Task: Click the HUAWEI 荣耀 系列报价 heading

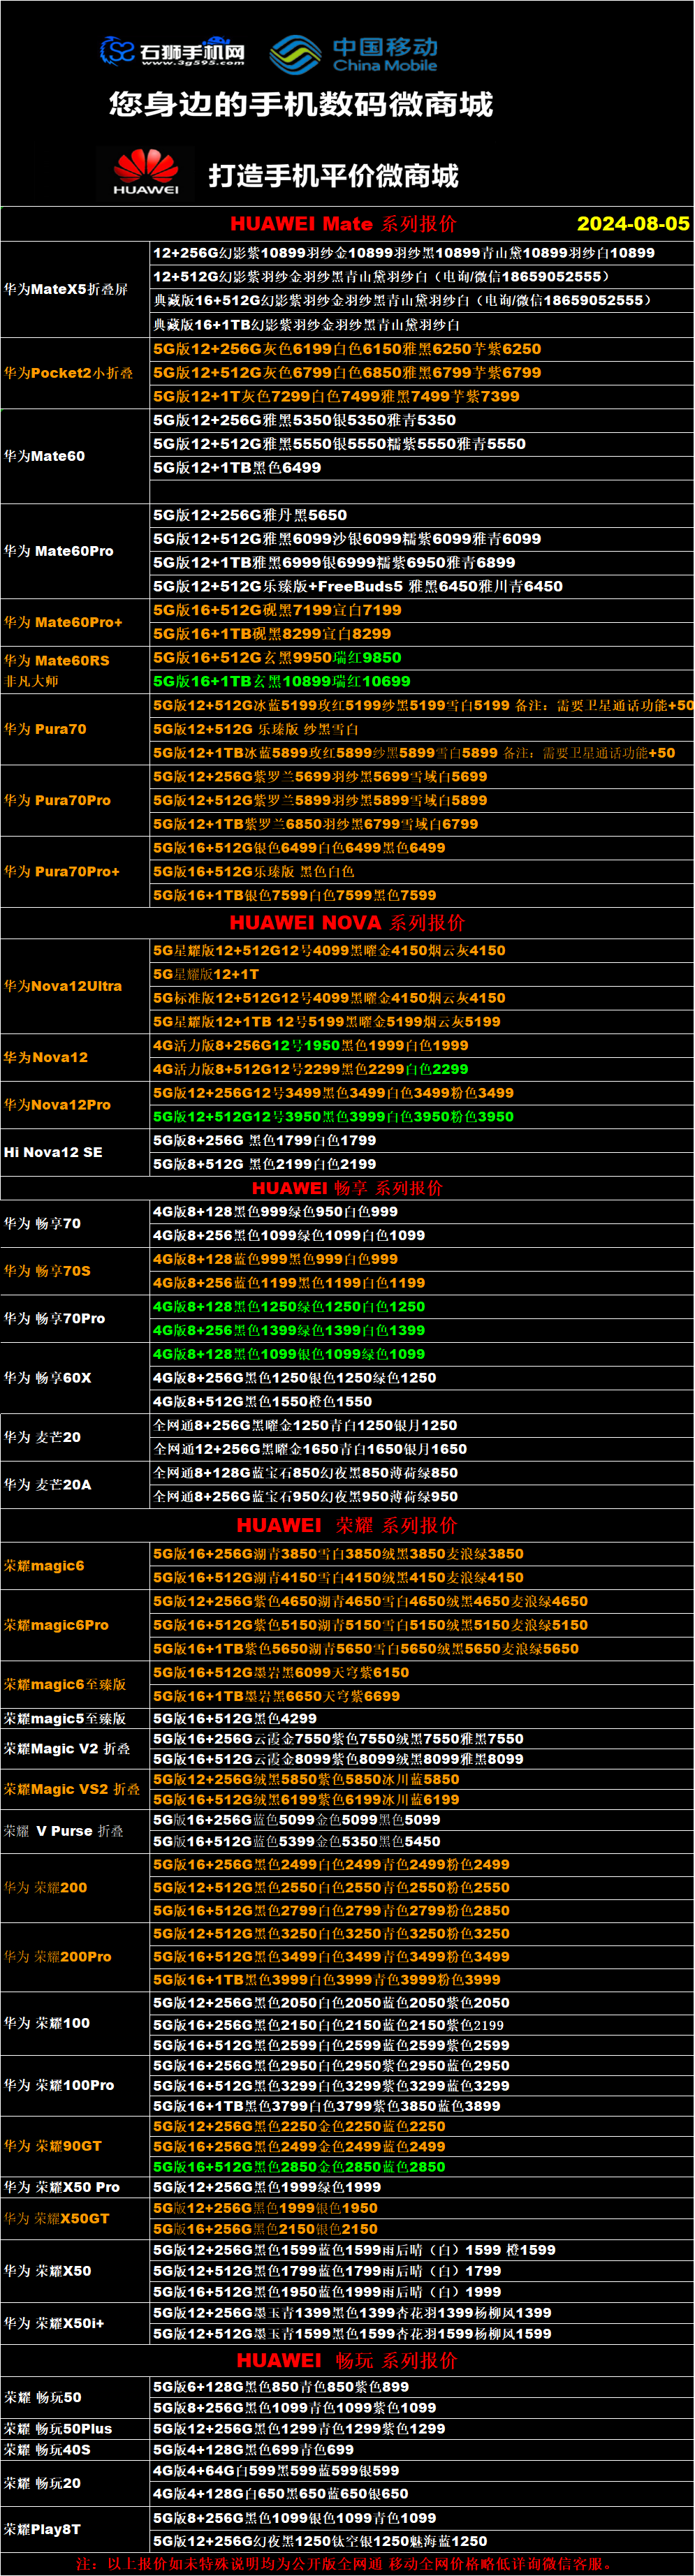Action: pyautogui.click(x=347, y=1525)
